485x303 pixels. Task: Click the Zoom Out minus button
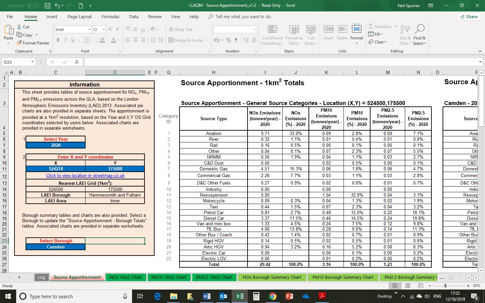430,286
